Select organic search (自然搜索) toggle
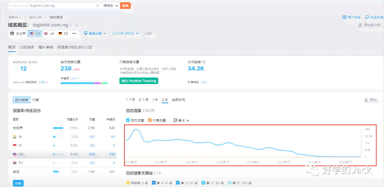The image size is (384, 187). point(22,100)
